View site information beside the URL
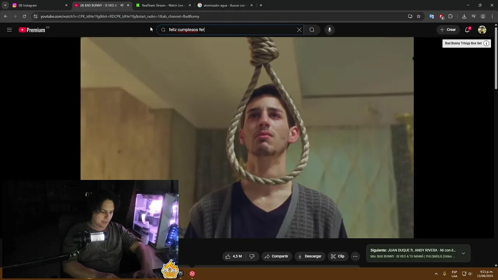The height and width of the screenshot is (280, 498). 35,16
